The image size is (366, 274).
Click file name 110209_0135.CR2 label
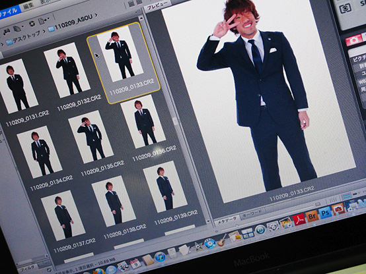[x=102, y=169]
